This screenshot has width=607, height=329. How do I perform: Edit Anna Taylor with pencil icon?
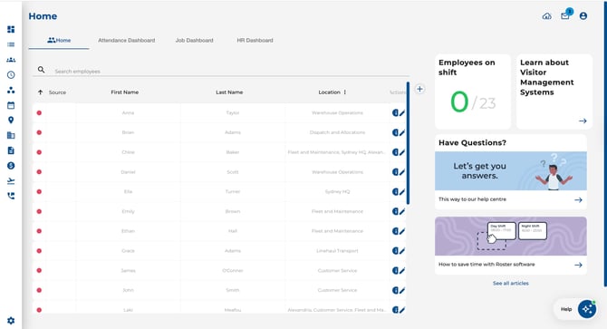[402, 112]
